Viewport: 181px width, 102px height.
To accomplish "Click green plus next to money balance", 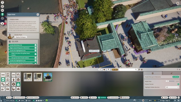I will (16, 101).
